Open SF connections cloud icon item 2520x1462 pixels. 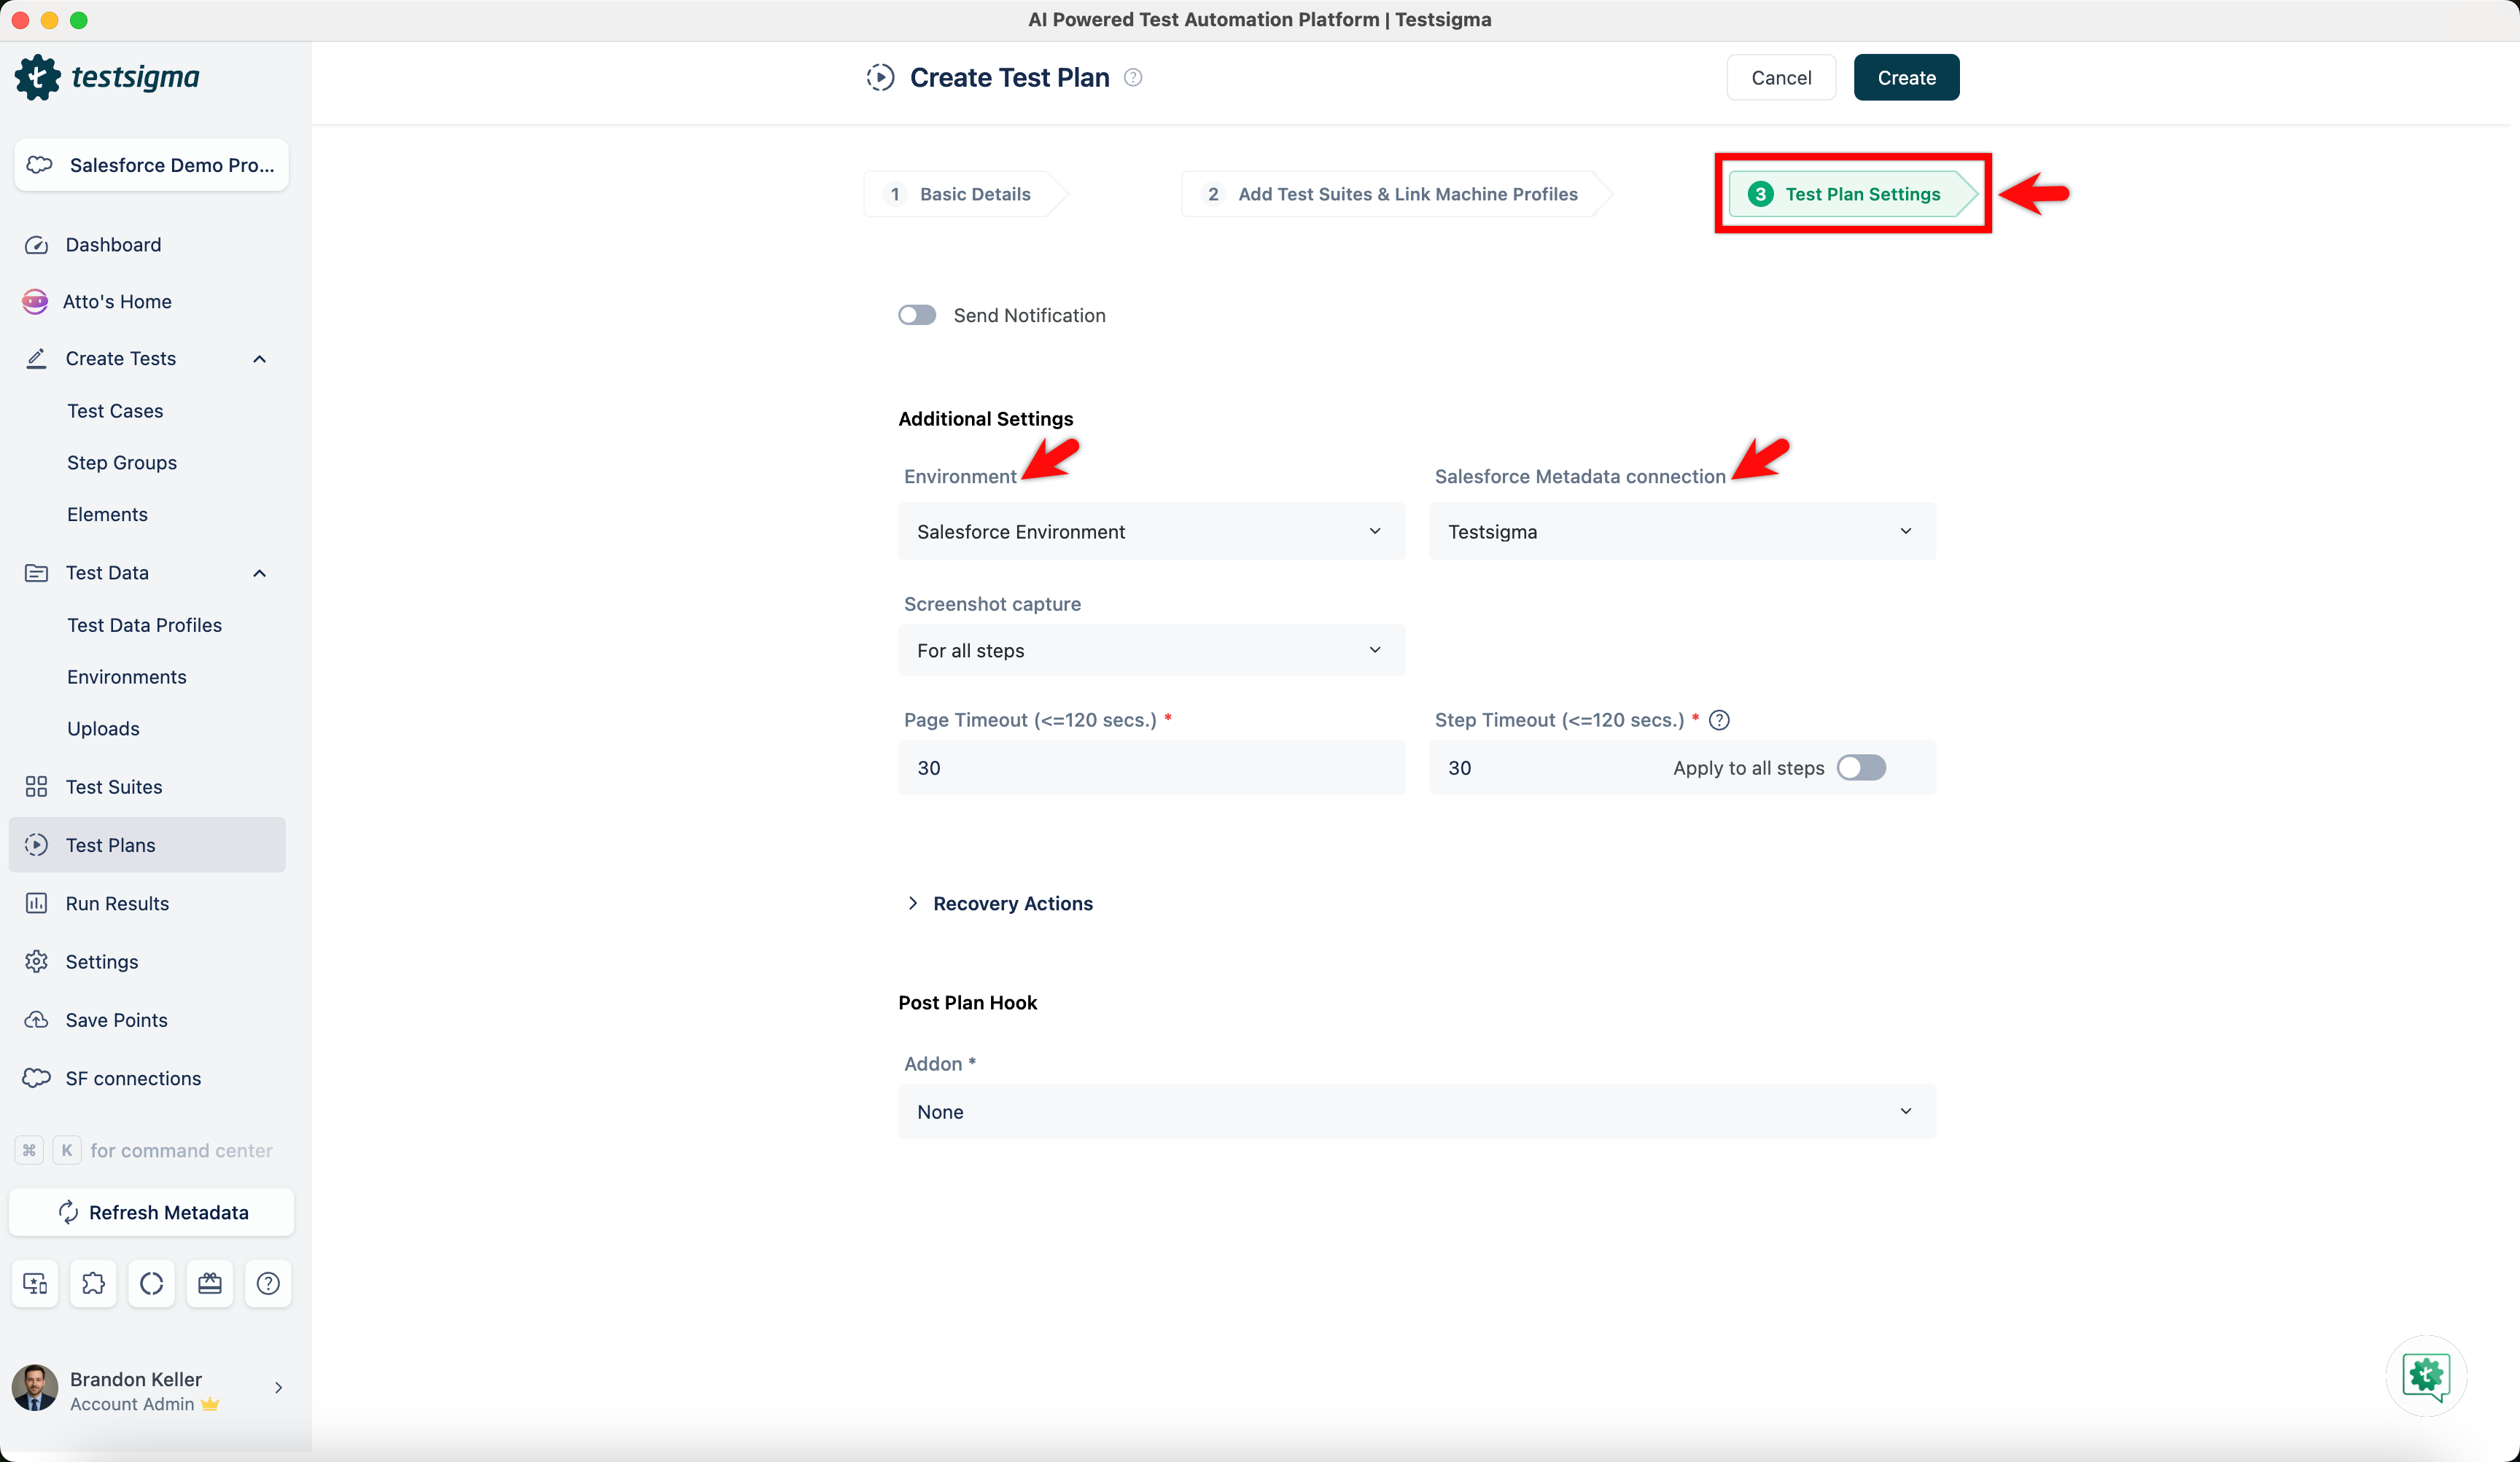133,1078
